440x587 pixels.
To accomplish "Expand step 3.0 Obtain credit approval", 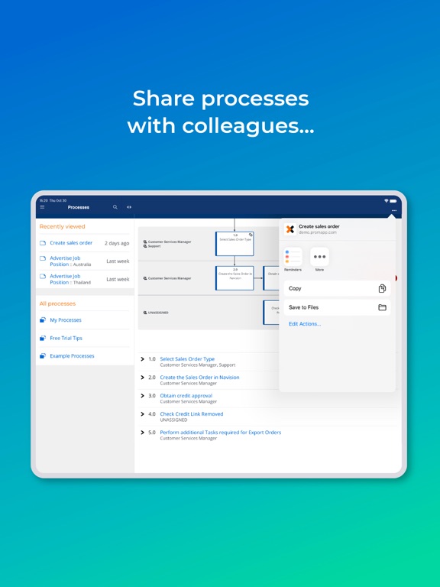I will click(143, 396).
